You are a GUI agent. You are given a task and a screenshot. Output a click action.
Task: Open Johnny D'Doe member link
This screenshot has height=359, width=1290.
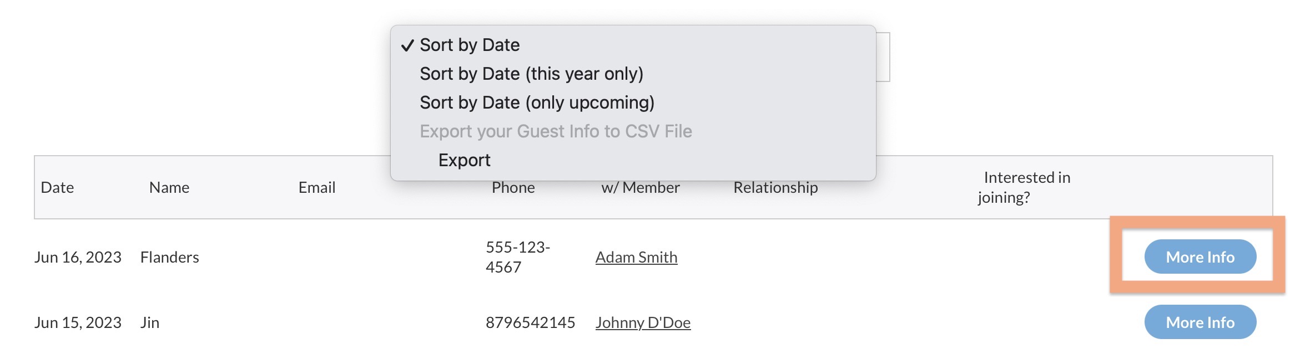tap(643, 322)
